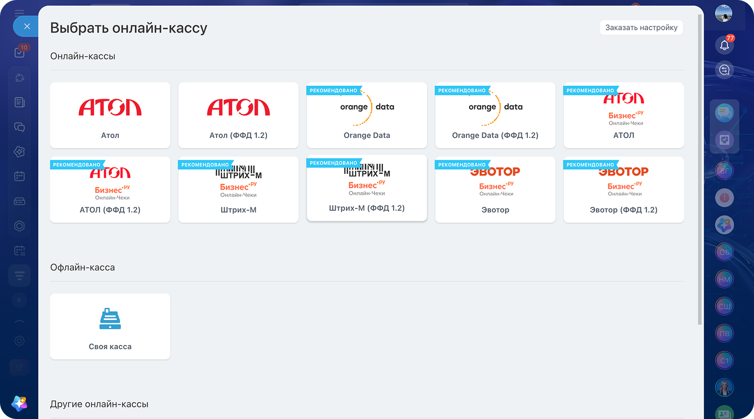The height and width of the screenshot is (419, 754).
Task: Open the checkmark task chat in right sidebar
Action: coord(725,140)
